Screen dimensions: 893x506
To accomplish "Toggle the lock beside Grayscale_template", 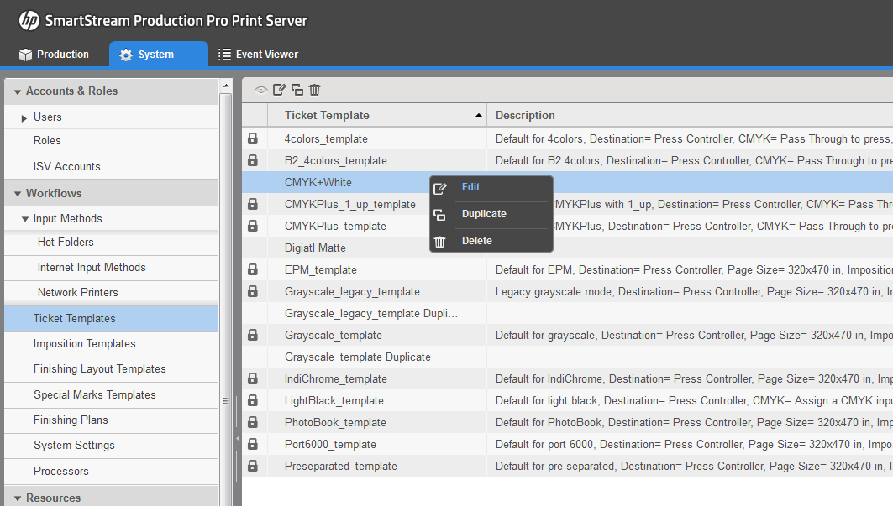I will pyautogui.click(x=253, y=335).
